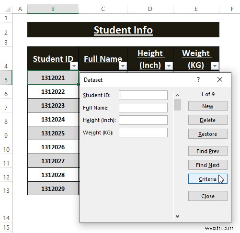The width and height of the screenshot is (240, 233).
Task: Select cell containing 1312025
Action: [53, 133]
